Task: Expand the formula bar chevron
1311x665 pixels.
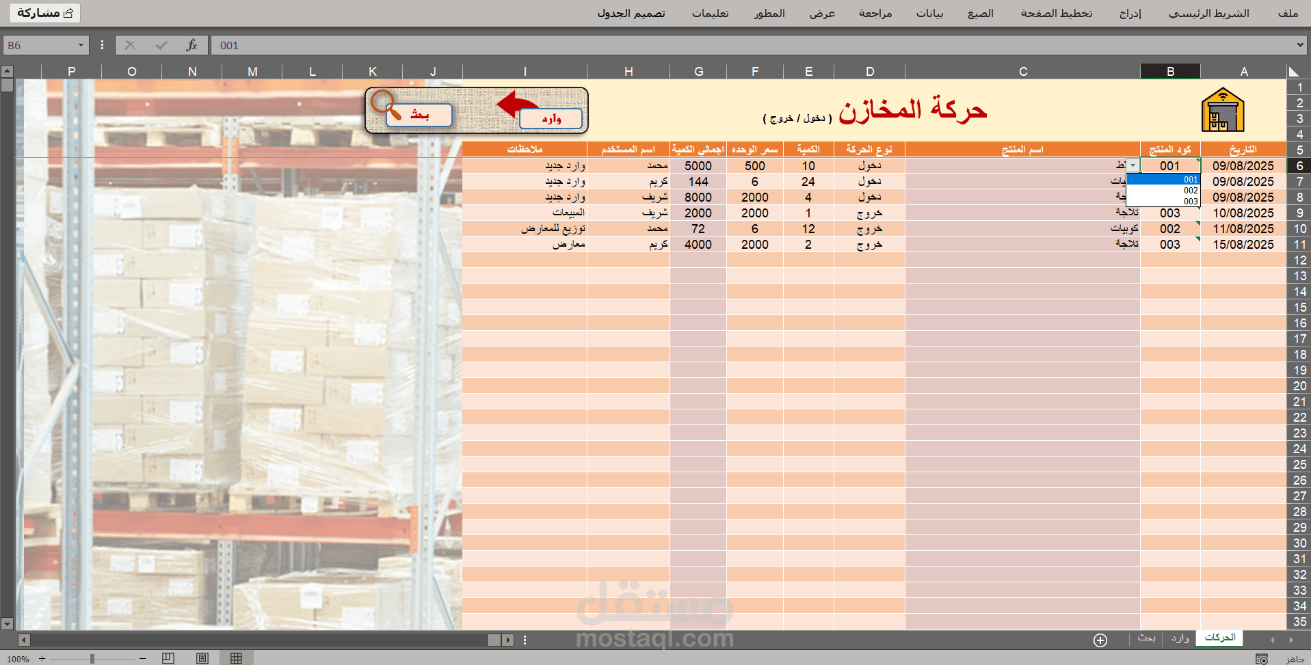Action: [x=1300, y=45]
